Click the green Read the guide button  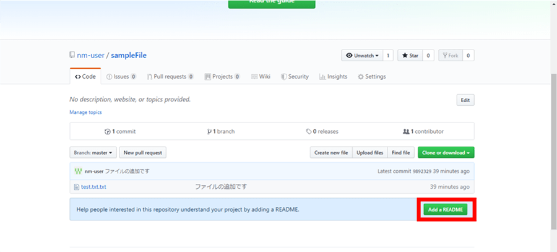272,3
